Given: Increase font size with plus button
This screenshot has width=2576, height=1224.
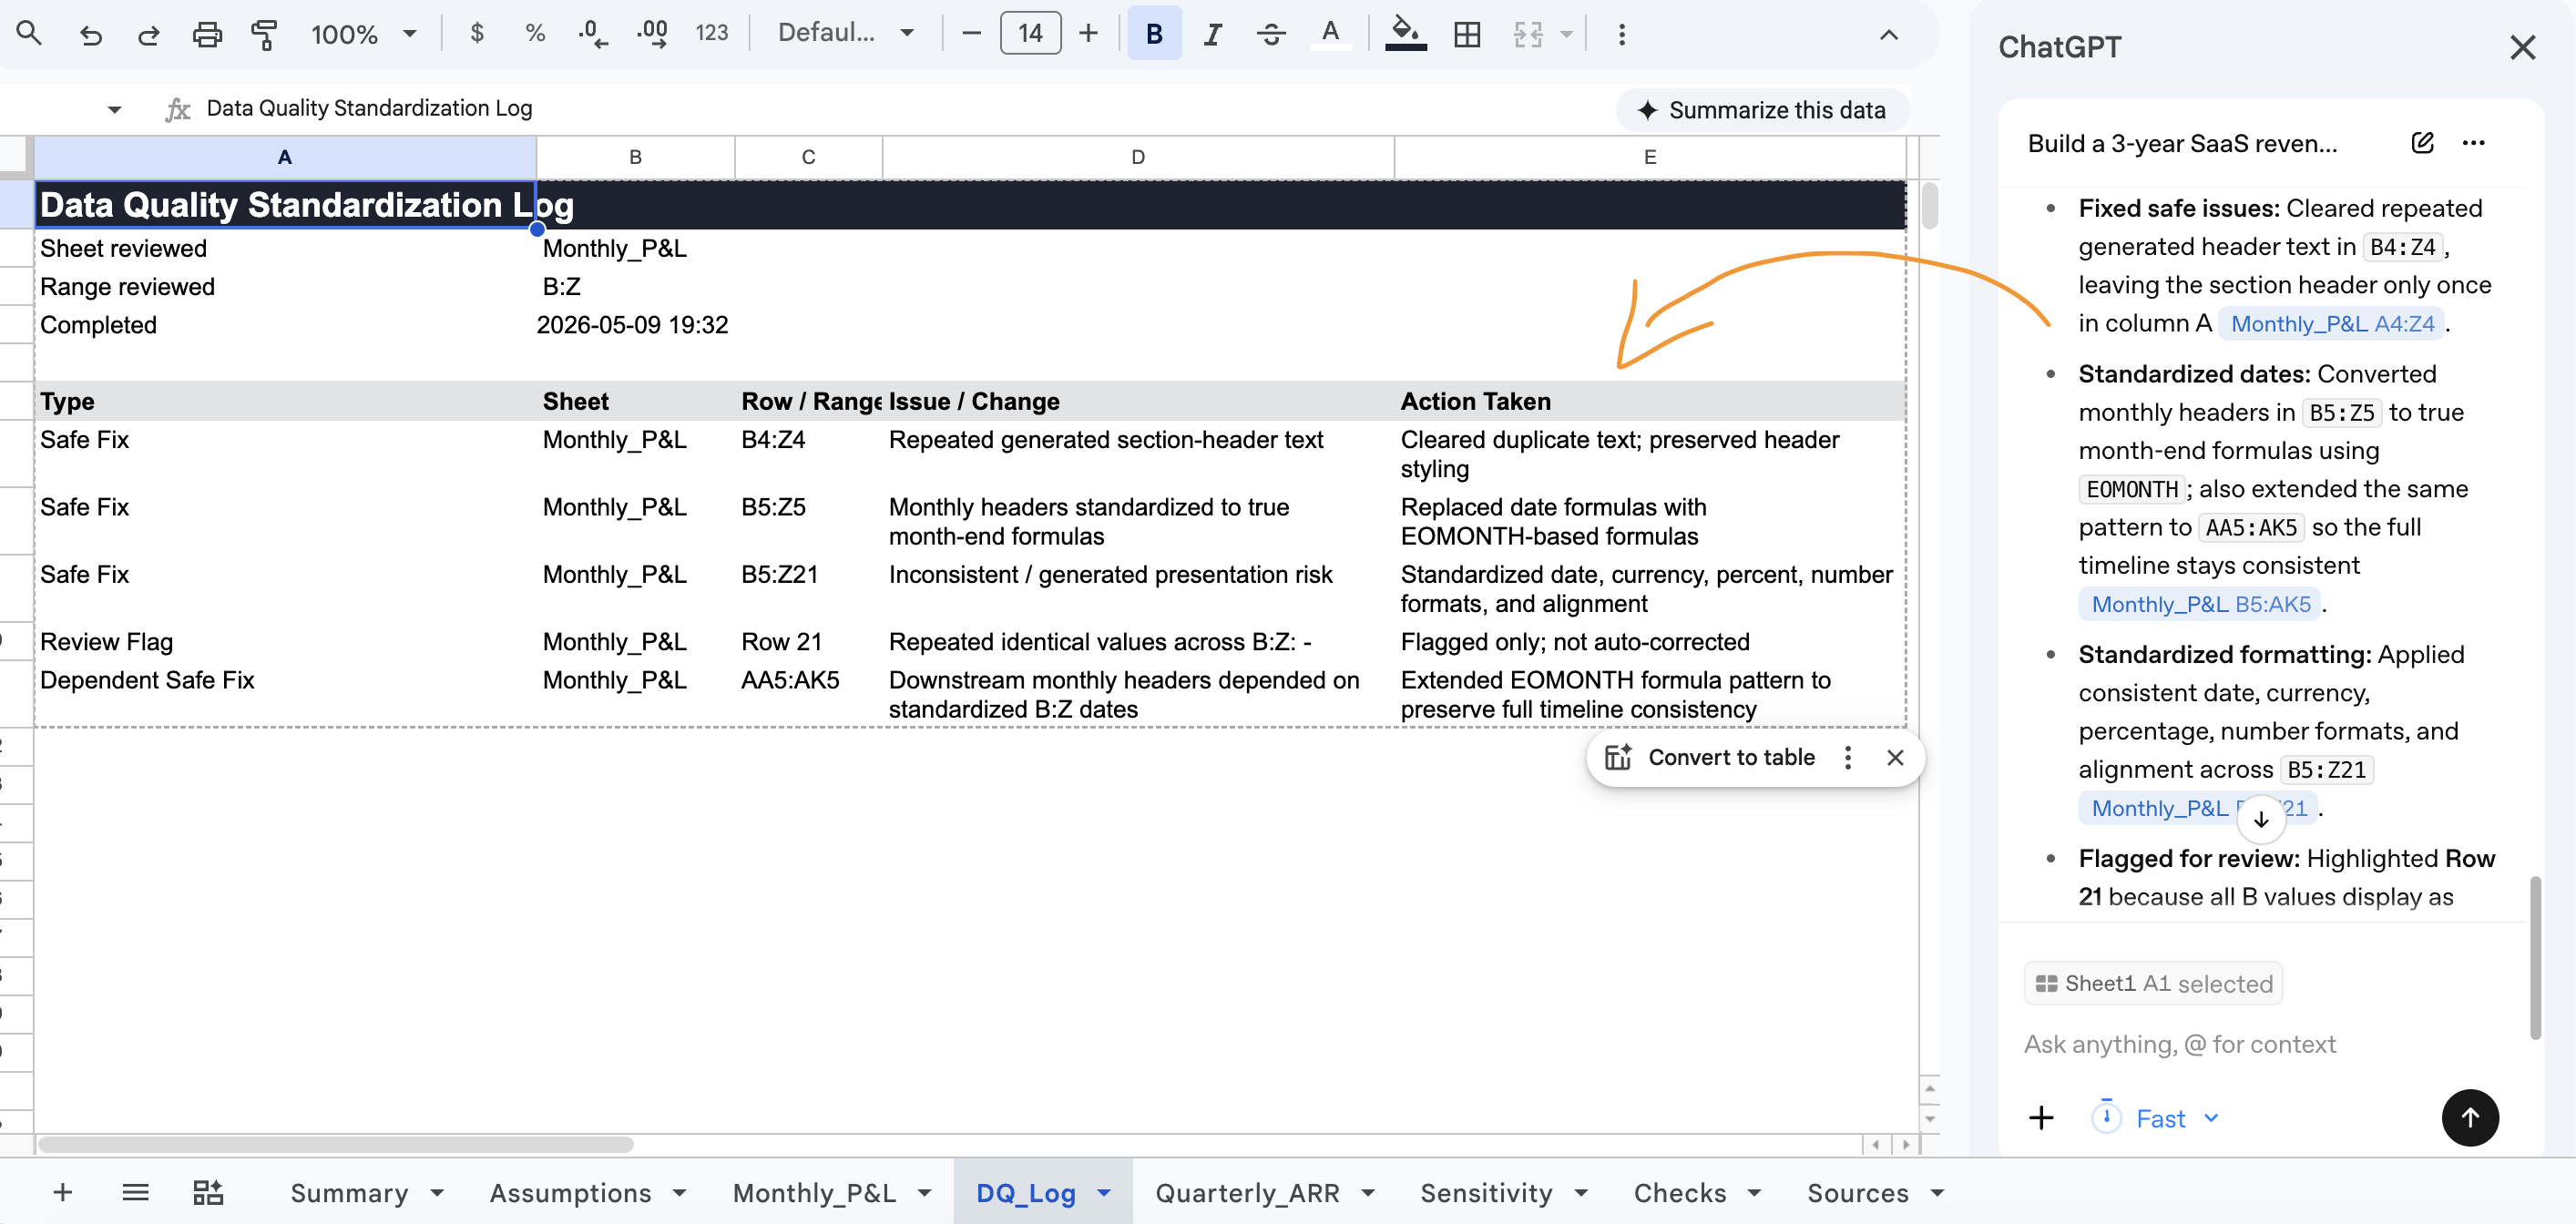Looking at the screenshot, I should [x=1088, y=34].
